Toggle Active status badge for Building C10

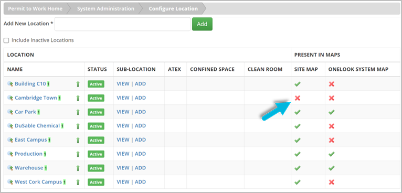click(x=96, y=84)
